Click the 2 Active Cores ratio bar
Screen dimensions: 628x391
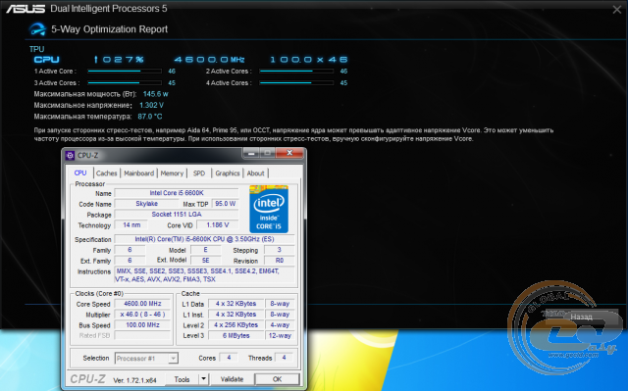tap(296, 72)
